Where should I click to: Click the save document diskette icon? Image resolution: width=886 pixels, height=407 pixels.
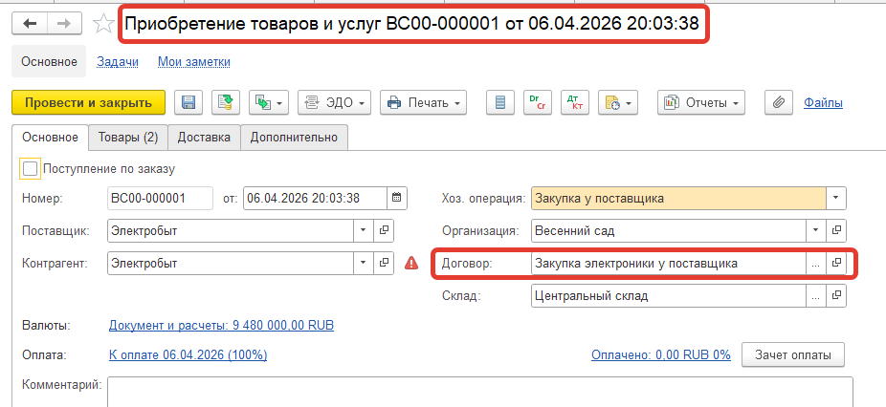point(188,102)
